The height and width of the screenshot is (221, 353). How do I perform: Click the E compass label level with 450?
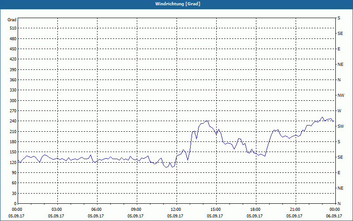pyautogui.click(x=339, y=49)
